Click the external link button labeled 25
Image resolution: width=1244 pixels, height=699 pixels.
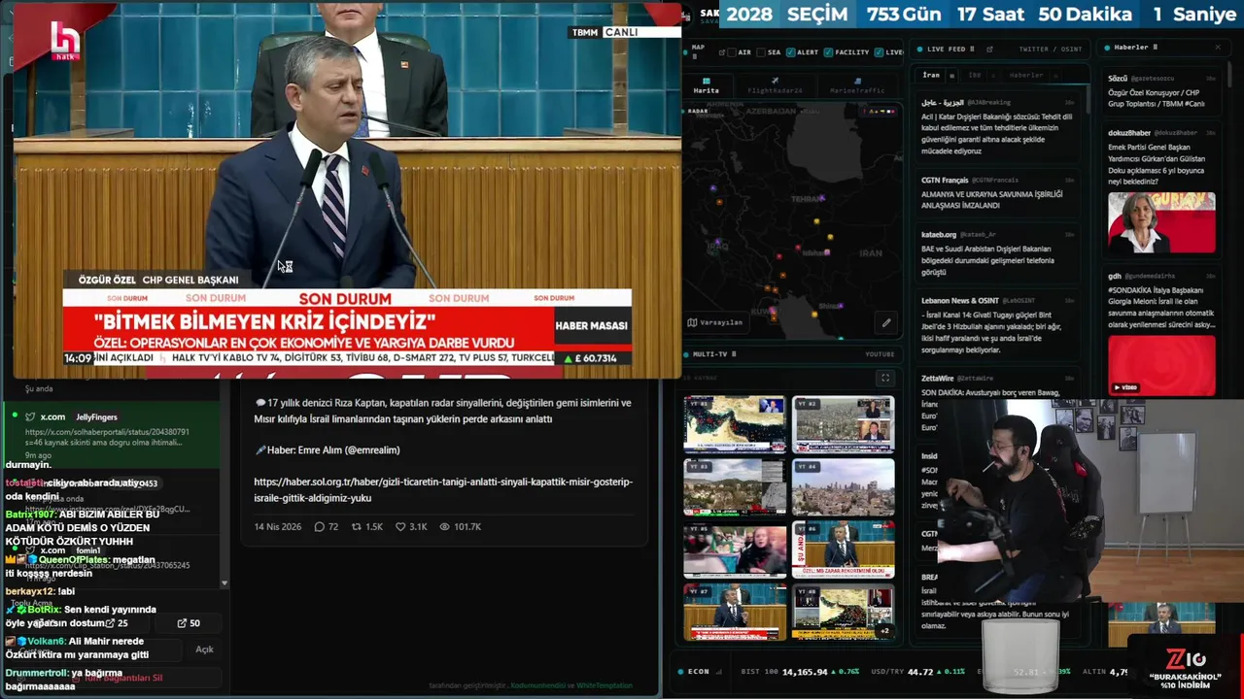point(116,623)
